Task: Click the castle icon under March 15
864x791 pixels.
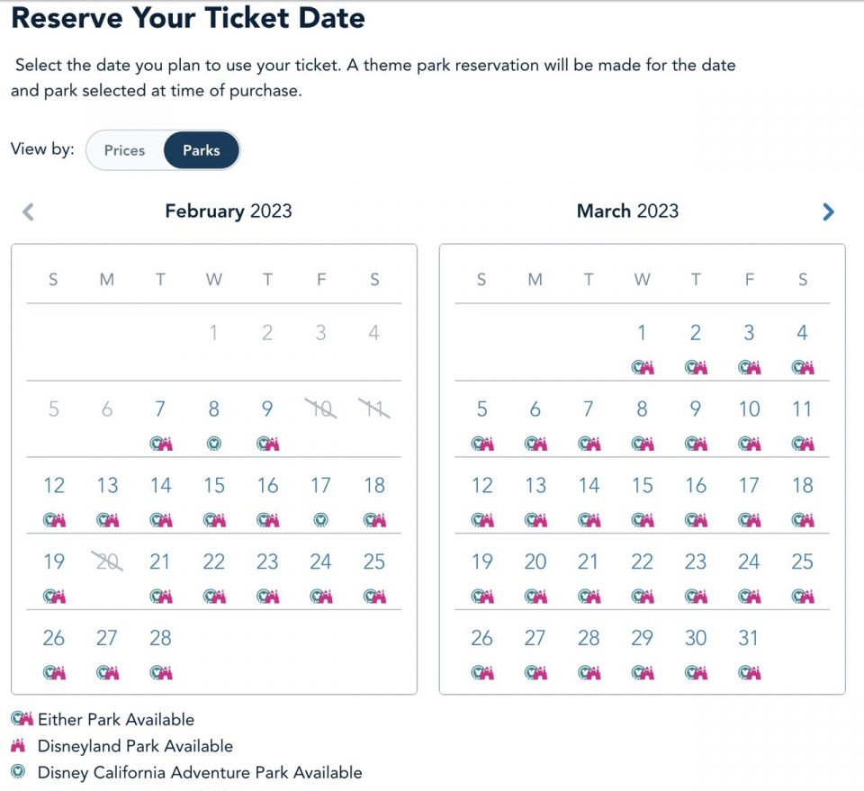Action: [642, 519]
